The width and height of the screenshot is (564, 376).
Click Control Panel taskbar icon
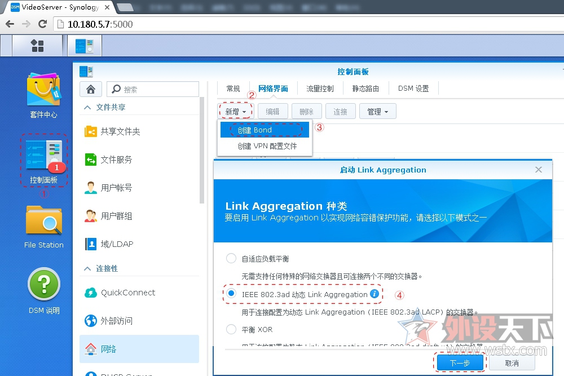(x=85, y=46)
